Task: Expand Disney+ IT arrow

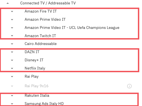Action: tap(12, 60)
